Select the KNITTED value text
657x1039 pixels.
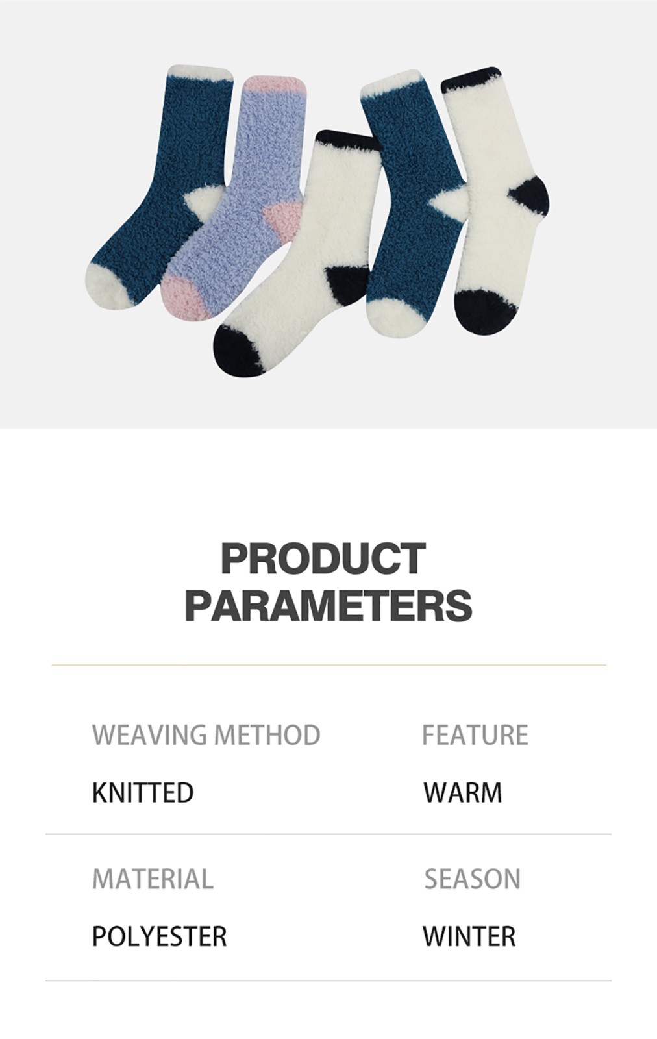coord(143,793)
